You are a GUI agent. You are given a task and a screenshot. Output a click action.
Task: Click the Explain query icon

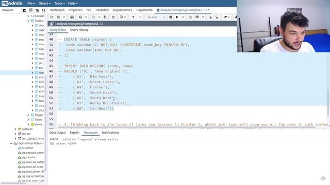coord(190,17)
